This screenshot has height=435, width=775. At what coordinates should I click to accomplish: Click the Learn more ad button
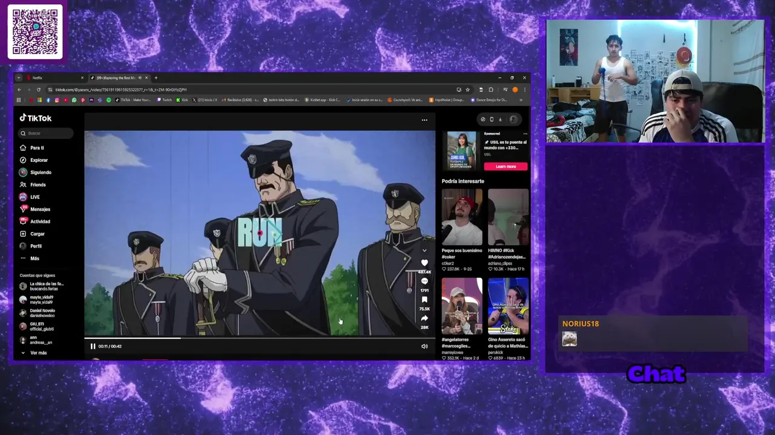(506, 166)
